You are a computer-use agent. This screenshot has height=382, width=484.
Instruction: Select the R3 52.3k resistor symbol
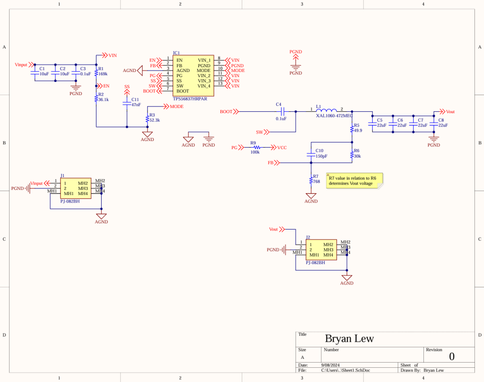tap(148, 120)
